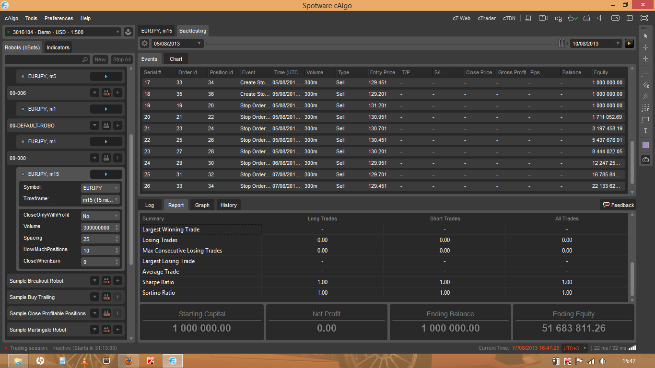Select the cursor pointer drawing tool

(645, 36)
